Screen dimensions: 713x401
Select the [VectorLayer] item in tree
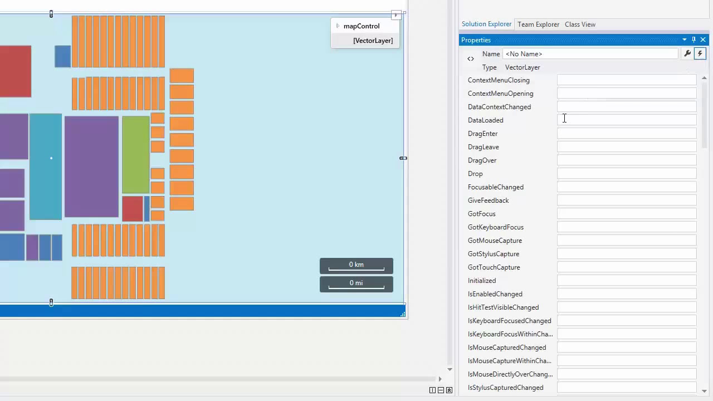[373, 41]
